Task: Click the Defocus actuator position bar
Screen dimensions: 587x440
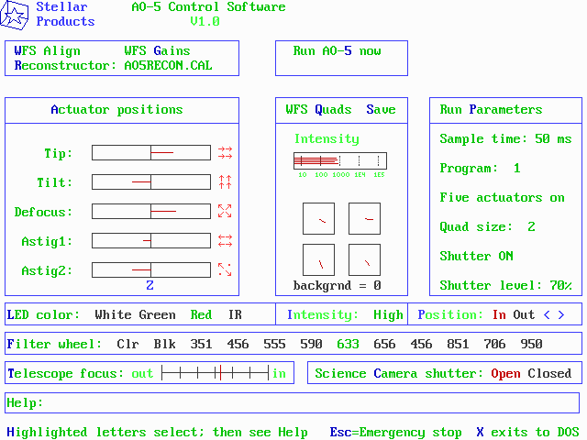Action: (x=151, y=212)
